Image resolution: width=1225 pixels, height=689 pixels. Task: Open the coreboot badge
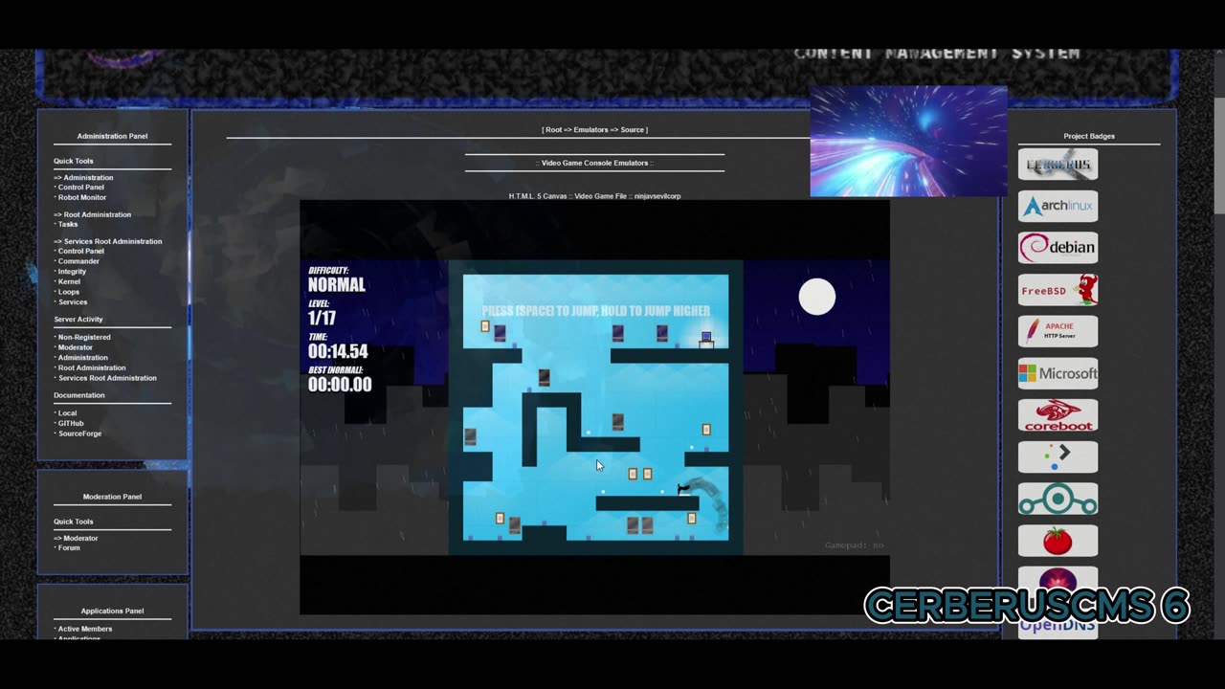[x=1058, y=415]
